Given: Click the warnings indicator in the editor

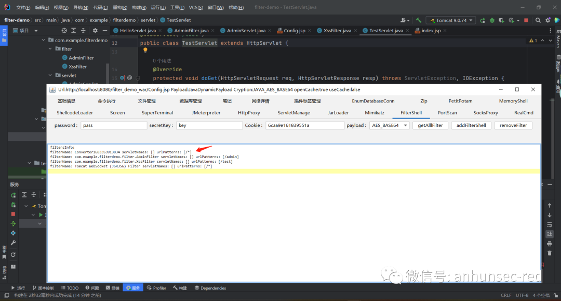Looking at the screenshot, I should point(533,41).
